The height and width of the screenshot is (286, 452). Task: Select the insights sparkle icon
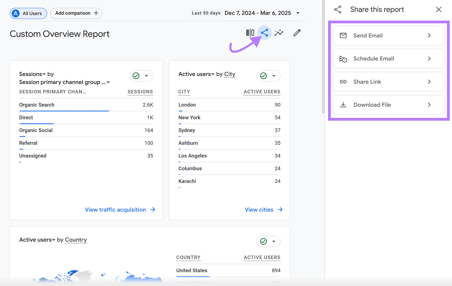pos(279,32)
